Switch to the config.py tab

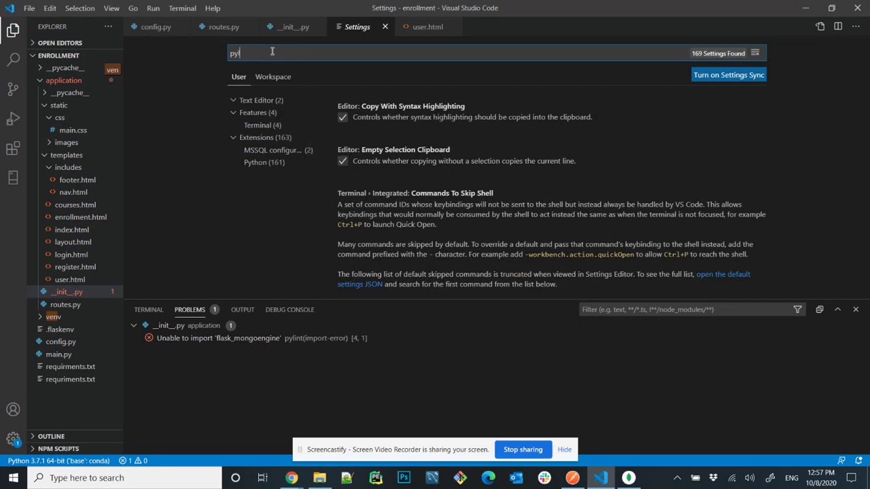click(x=156, y=26)
